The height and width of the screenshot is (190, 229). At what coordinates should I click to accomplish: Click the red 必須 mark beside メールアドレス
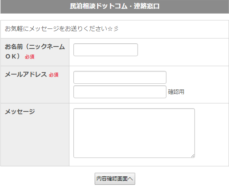(x=54, y=75)
